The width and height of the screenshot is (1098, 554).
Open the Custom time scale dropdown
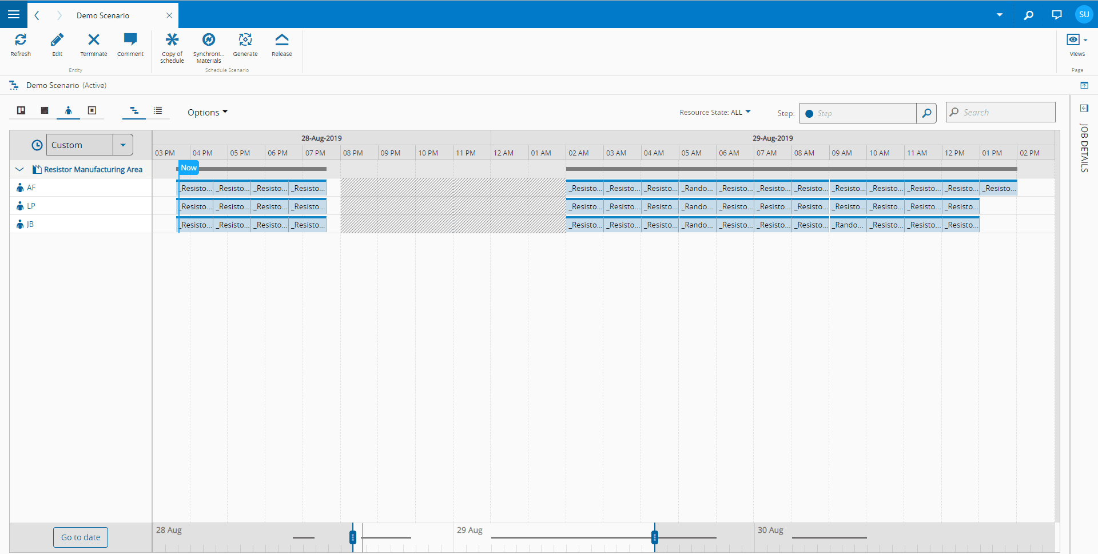click(x=123, y=145)
